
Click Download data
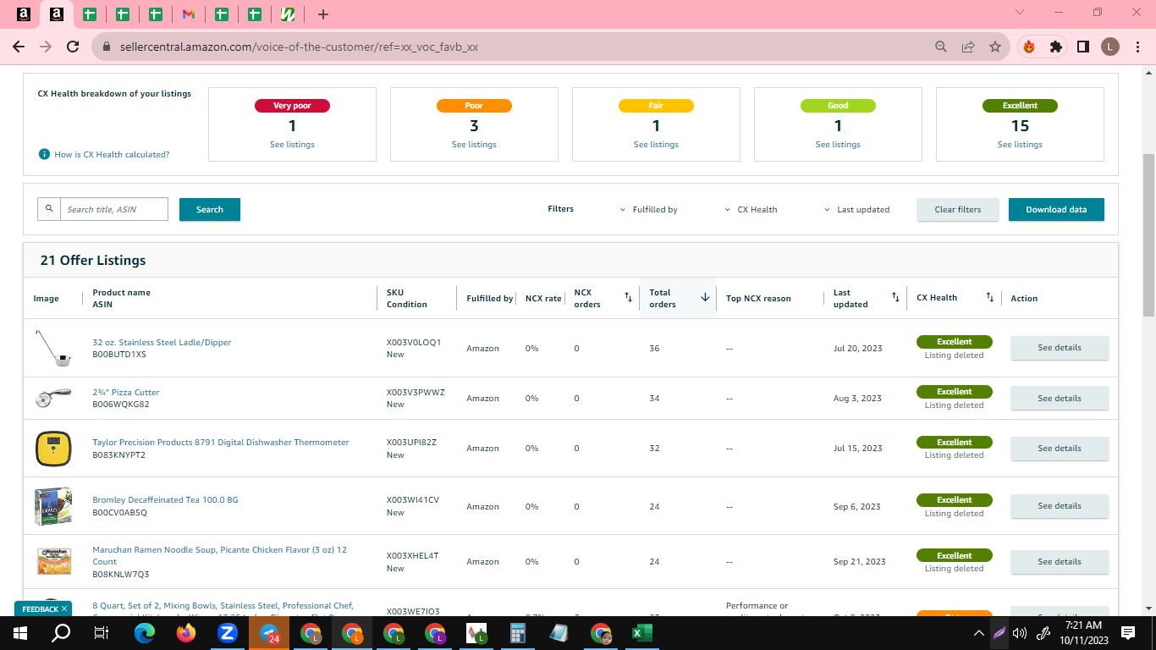click(x=1056, y=209)
